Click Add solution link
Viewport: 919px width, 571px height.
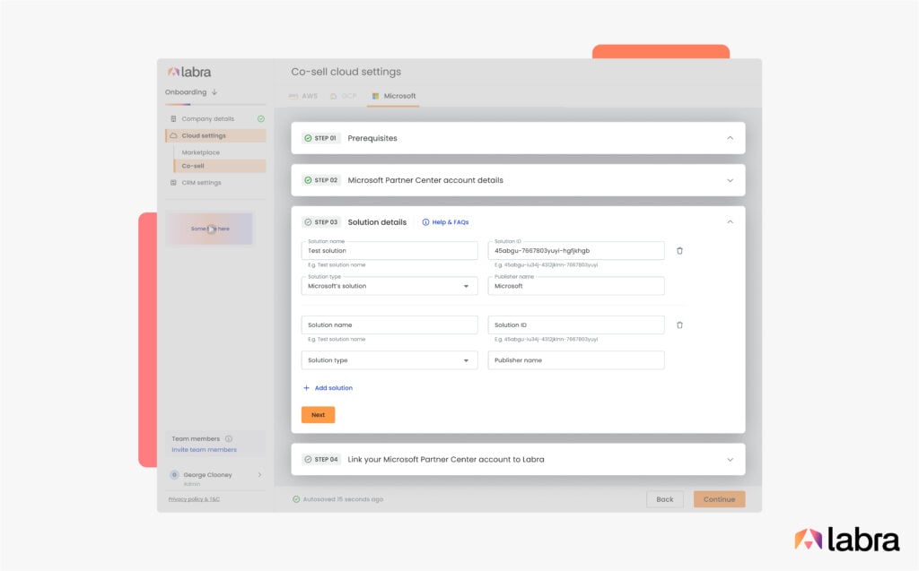[x=328, y=388]
